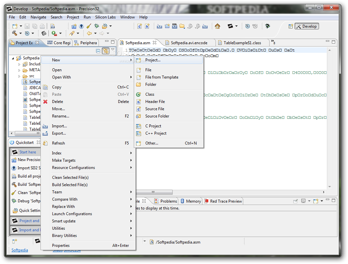Choose Project... from New submenu
This screenshot has height=264, width=348.
(x=169, y=60)
